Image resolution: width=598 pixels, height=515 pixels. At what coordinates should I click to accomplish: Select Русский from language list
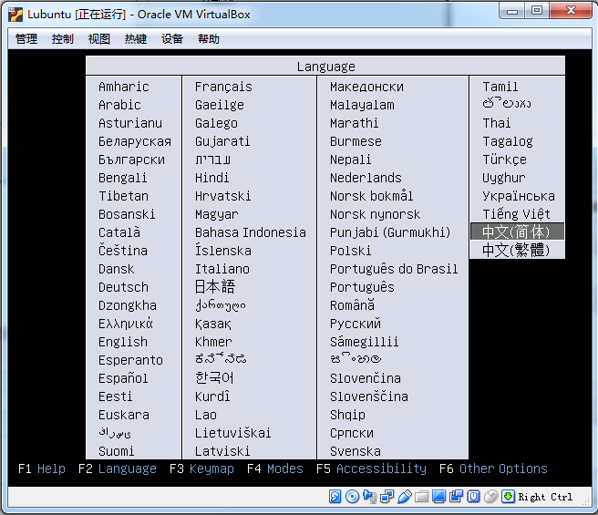[356, 324]
